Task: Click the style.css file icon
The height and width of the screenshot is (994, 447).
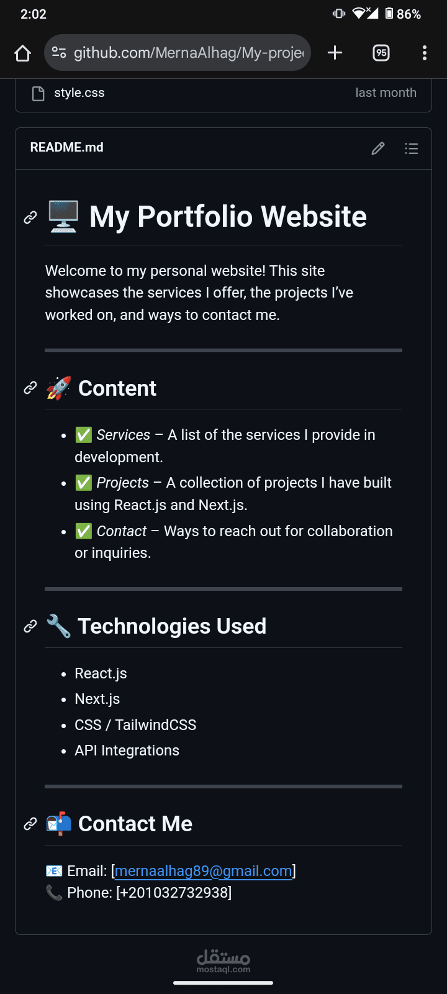Action: click(x=38, y=94)
